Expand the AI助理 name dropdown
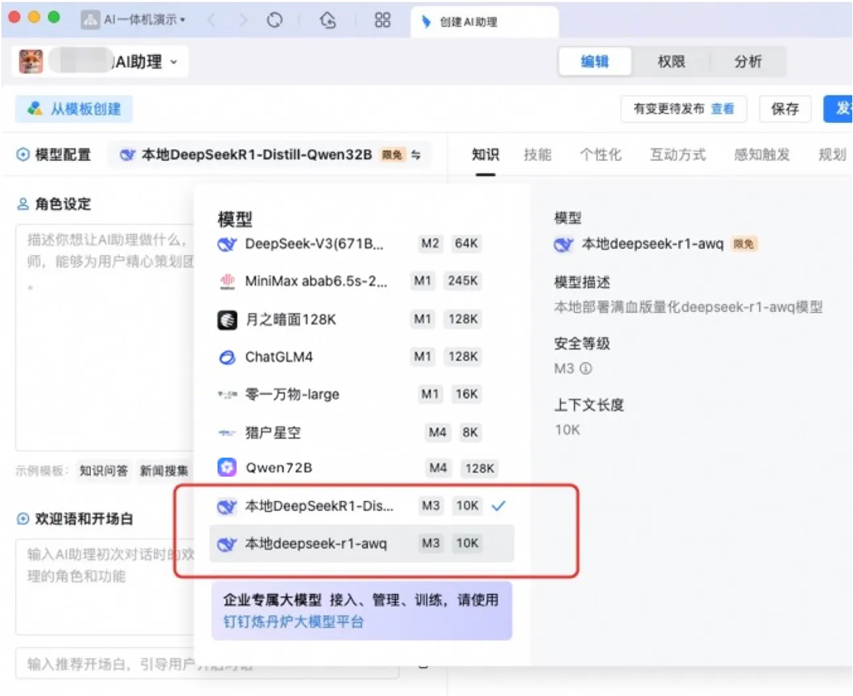This screenshot has width=853, height=696. coord(173,62)
